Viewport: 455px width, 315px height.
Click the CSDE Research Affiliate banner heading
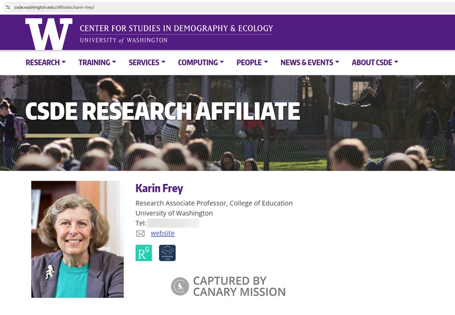pos(163,111)
